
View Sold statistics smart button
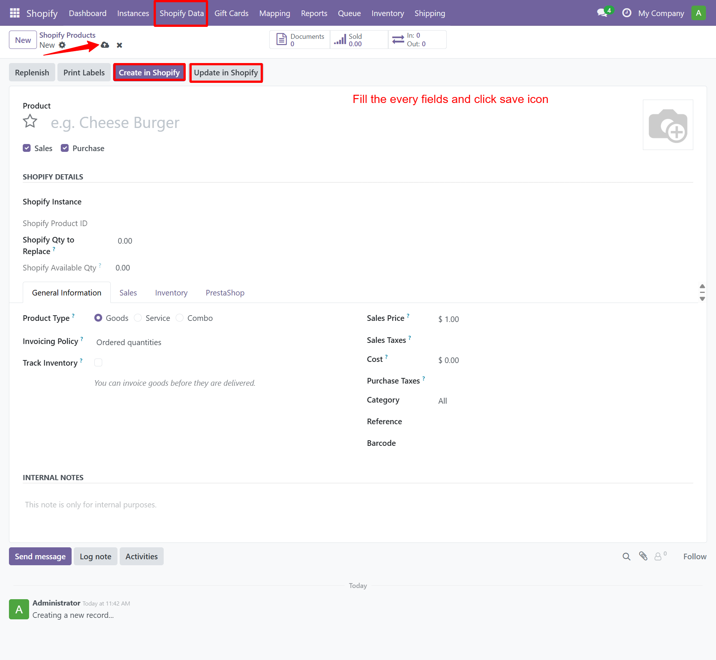[352, 39]
